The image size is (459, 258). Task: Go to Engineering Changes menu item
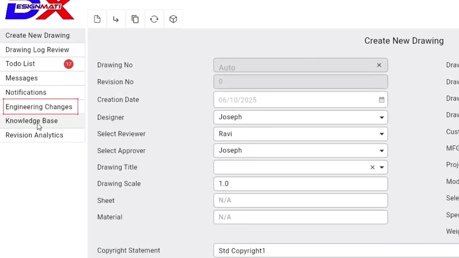[x=39, y=107]
